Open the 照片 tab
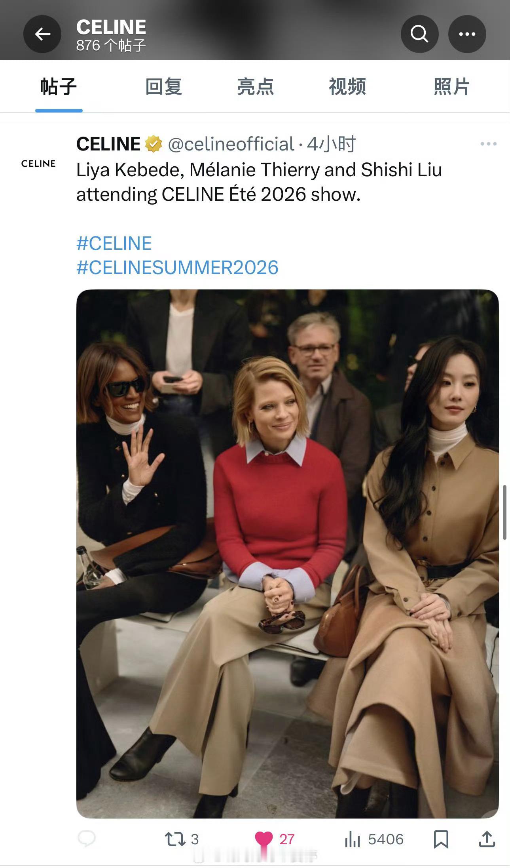The height and width of the screenshot is (868, 510). (x=451, y=87)
